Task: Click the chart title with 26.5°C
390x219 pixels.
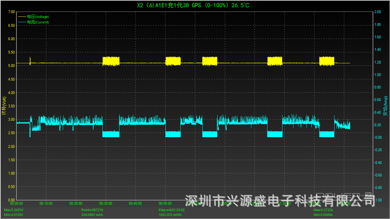Action: [193, 5]
